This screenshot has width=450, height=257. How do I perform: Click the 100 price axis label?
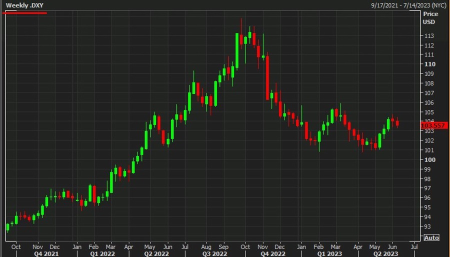(x=429, y=160)
